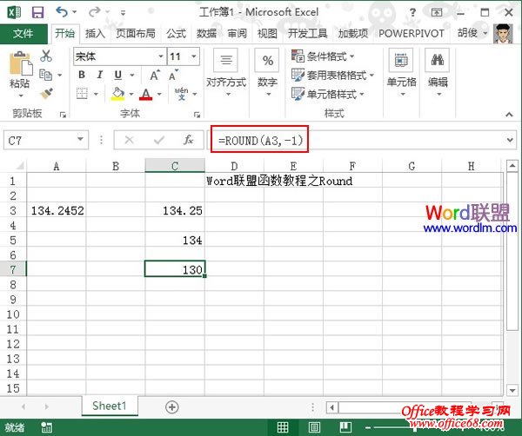
Task: Select cell A3 containing 134.2452
Action: pos(57,210)
